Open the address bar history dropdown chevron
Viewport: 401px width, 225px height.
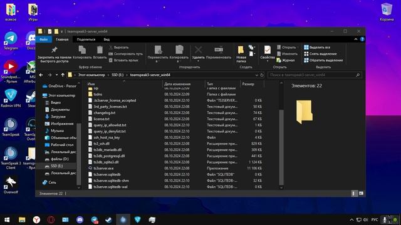point(256,75)
